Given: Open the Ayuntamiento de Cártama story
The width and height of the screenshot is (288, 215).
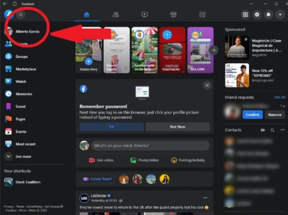Looking at the screenshot, I should (144, 50).
